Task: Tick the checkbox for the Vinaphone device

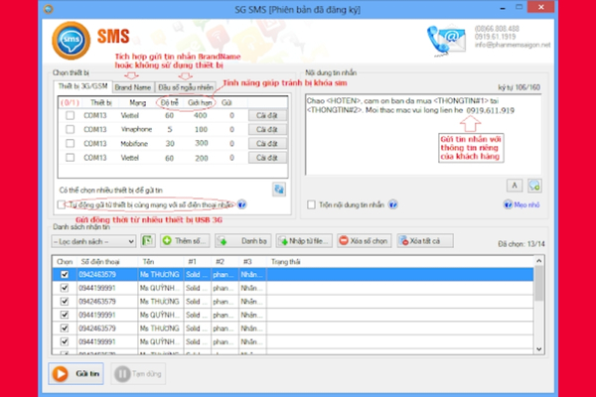Action: pos(70,129)
